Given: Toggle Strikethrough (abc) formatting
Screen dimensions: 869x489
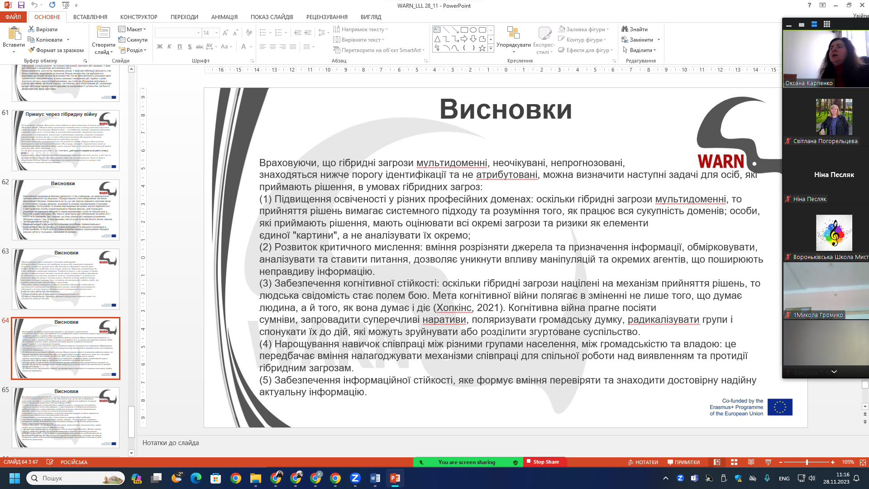Looking at the screenshot, I should (x=199, y=46).
